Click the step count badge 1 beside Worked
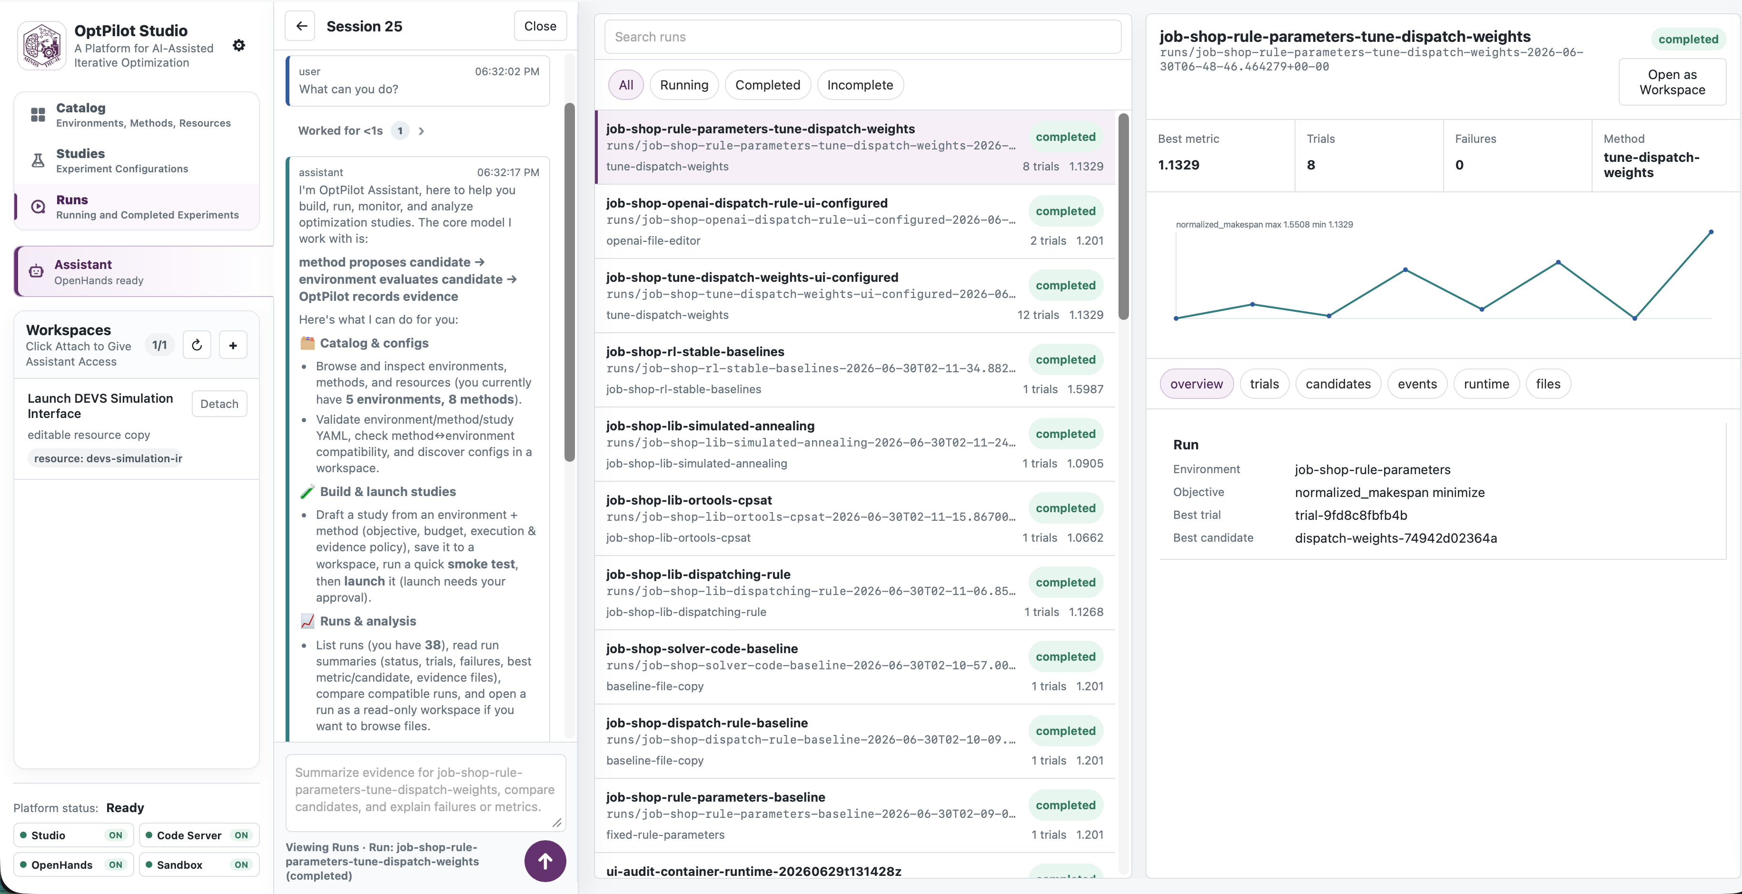 pyautogui.click(x=400, y=130)
